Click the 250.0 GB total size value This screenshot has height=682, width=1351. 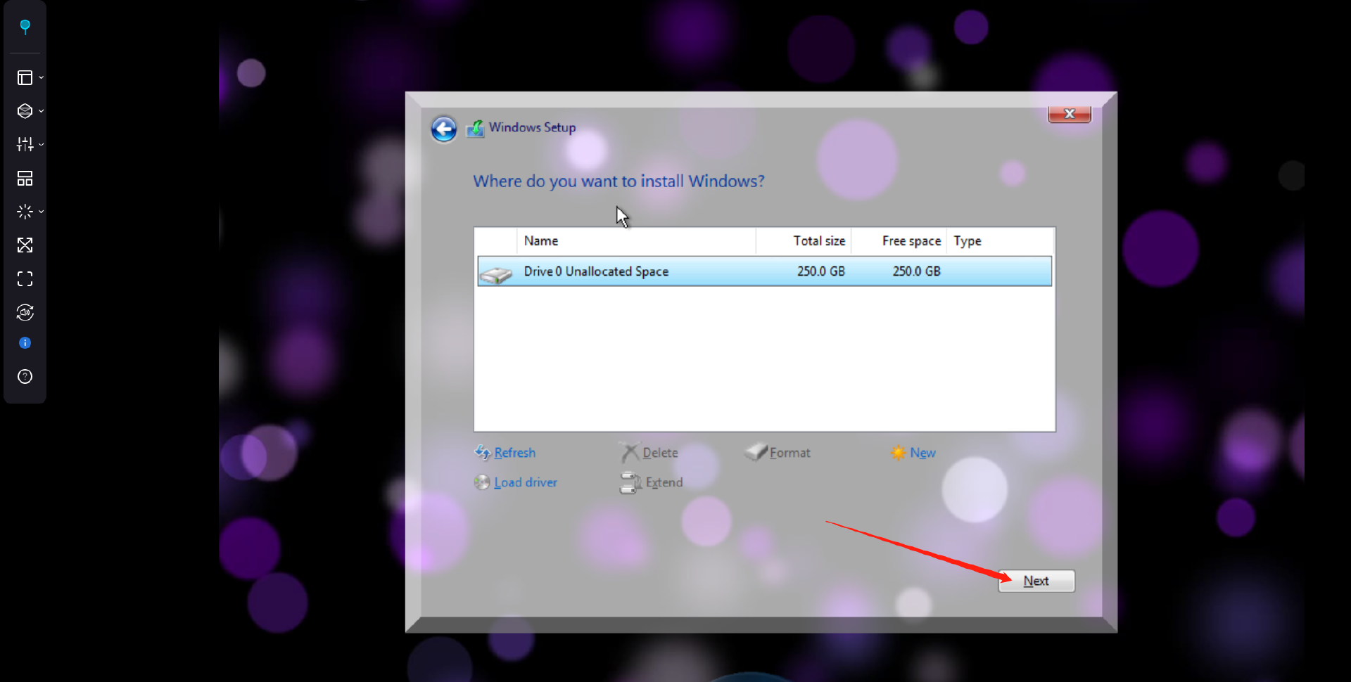[x=820, y=271]
